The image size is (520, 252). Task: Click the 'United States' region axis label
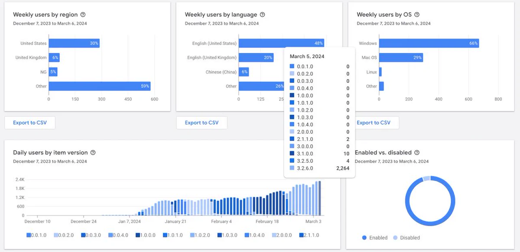pos(33,43)
